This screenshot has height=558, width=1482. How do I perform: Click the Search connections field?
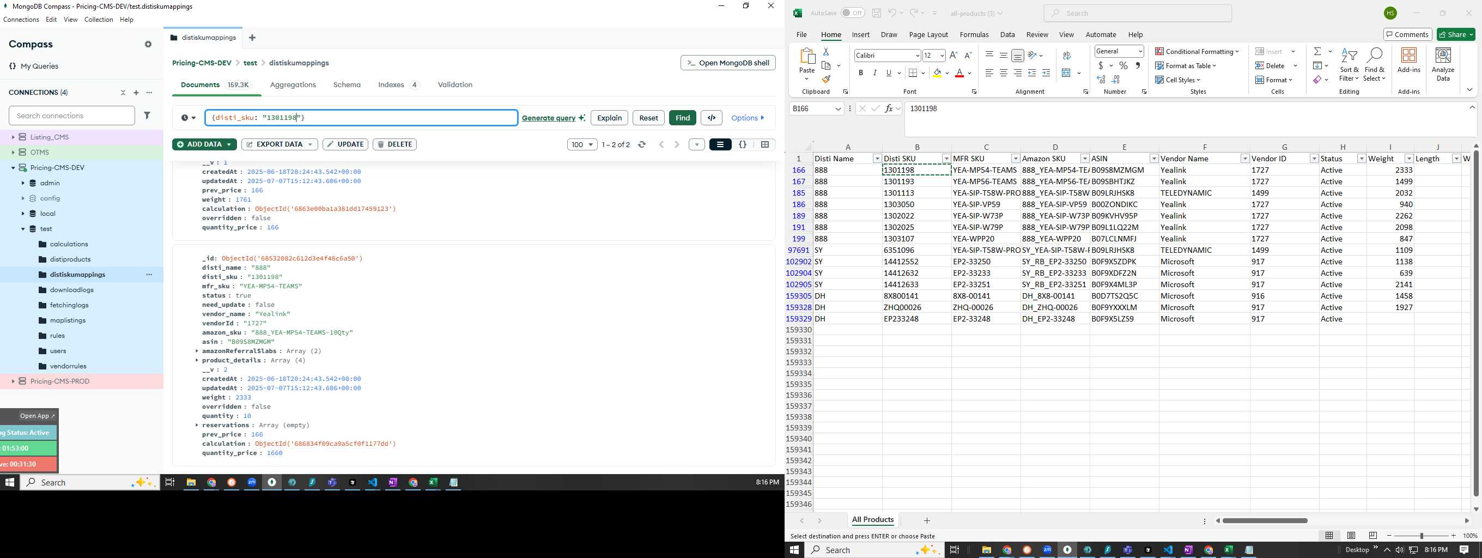[72, 116]
